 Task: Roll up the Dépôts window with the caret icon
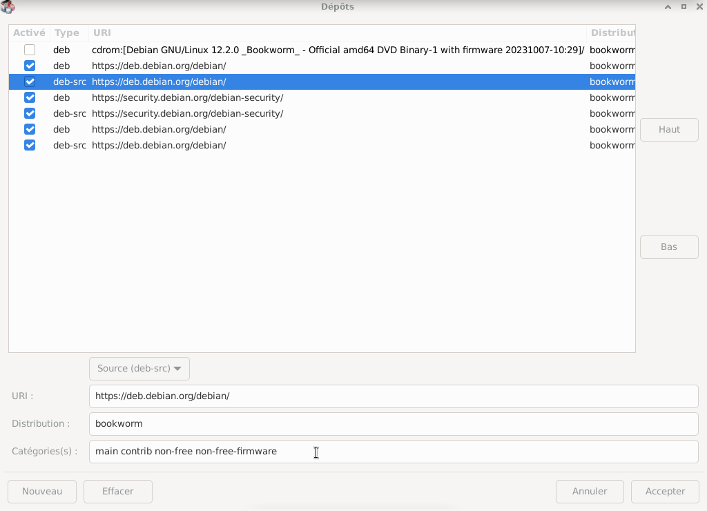[x=668, y=7]
